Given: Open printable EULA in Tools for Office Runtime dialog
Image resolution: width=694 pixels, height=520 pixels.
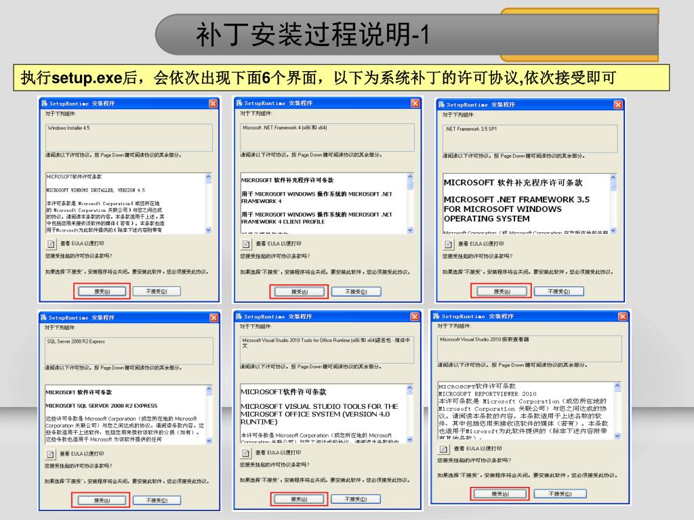Looking at the screenshot, I should tap(245, 453).
